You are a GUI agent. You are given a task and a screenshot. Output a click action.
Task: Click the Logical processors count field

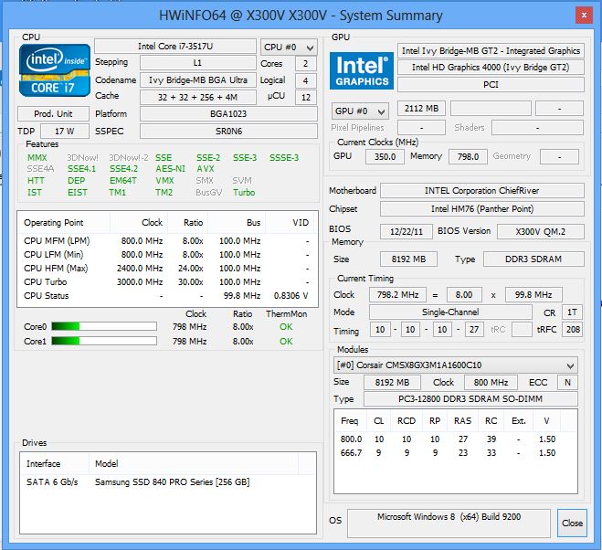306,80
